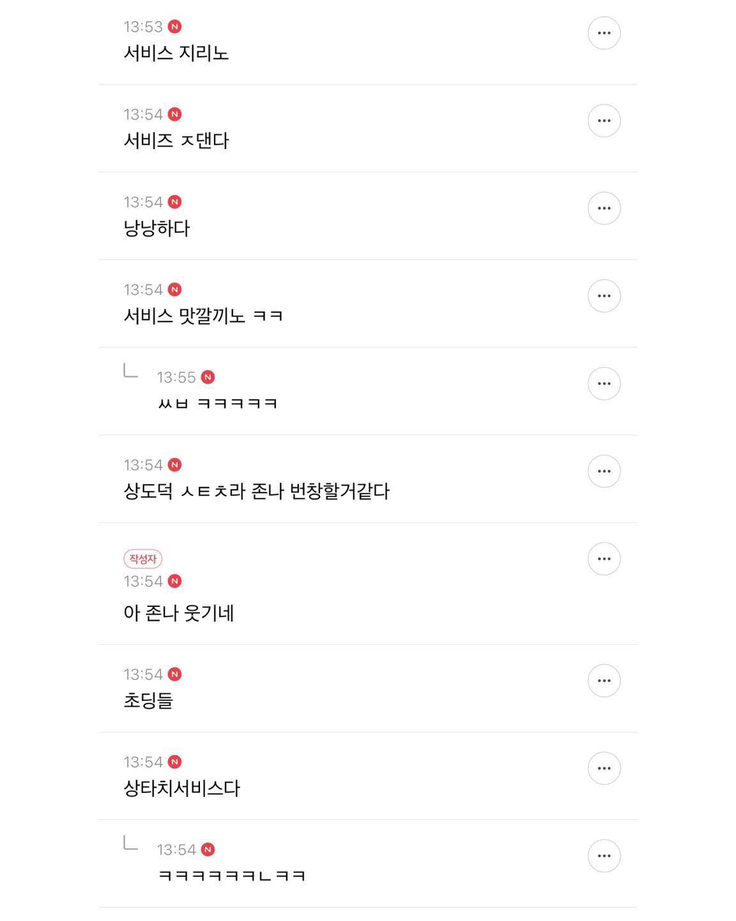Open more options for 13:55 reply comment
Image resolution: width=736 pixels, height=921 pixels.
[x=604, y=384]
